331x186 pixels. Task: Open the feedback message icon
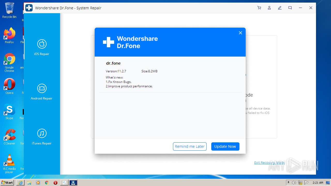tap(290, 8)
